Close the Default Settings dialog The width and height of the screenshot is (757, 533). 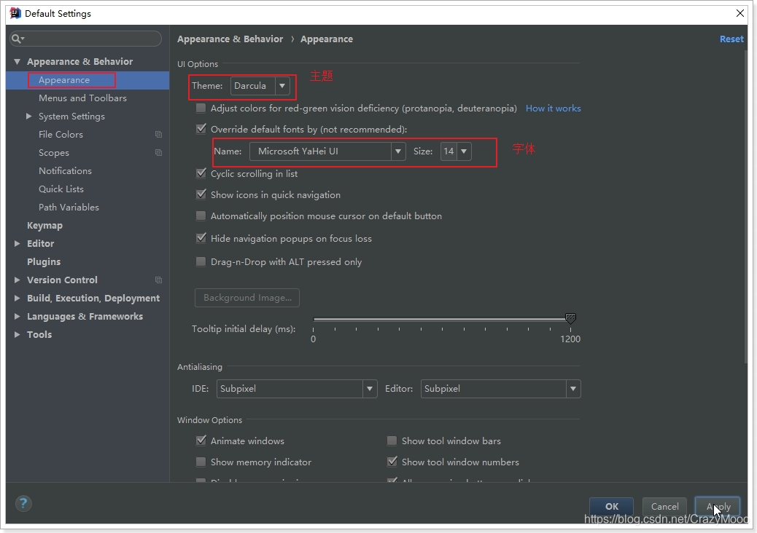coord(740,13)
